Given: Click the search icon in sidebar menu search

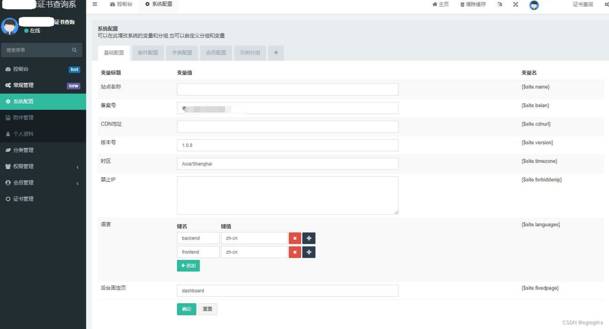Looking at the screenshot, I should [74, 50].
